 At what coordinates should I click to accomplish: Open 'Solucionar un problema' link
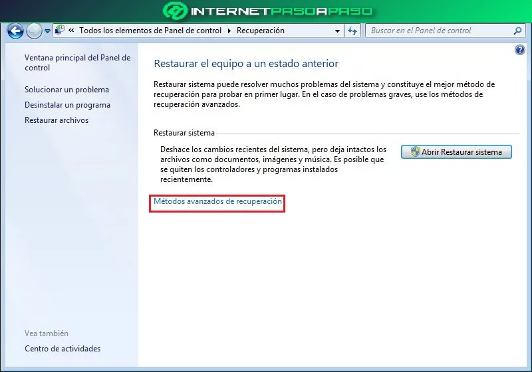click(66, 90)
